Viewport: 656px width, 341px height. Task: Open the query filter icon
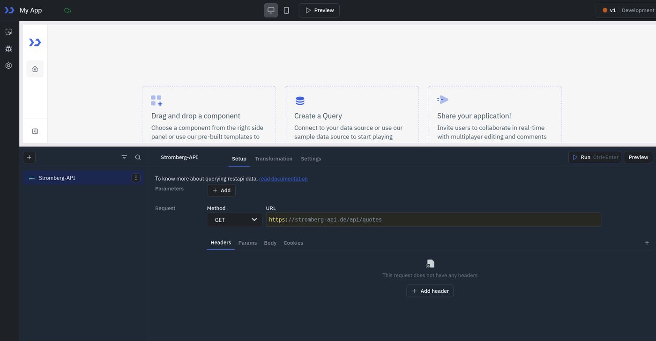pyautogui.click(x=124, y=157)
